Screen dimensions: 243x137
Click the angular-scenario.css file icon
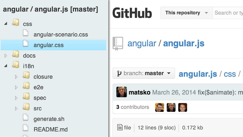click(x=26, y=34)
